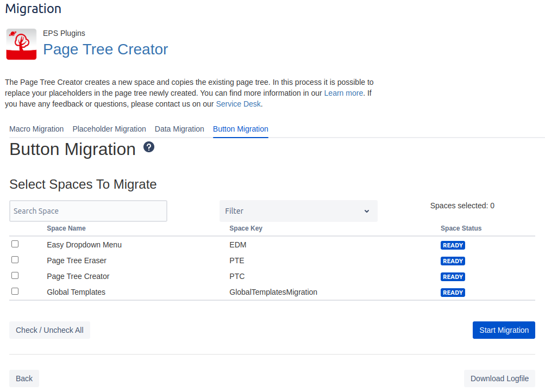This screenshot has width=545, height=391.
Task: Follow the Service Desk link
Action: click(x=238, y=104)
